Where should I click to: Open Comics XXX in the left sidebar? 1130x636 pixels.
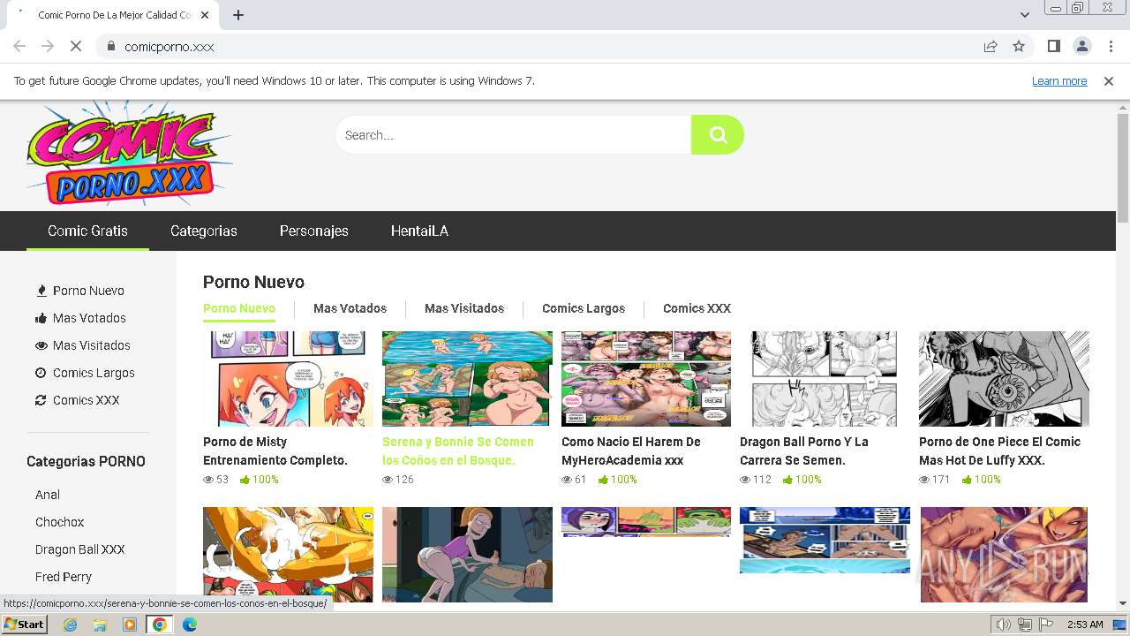(77, 400)
